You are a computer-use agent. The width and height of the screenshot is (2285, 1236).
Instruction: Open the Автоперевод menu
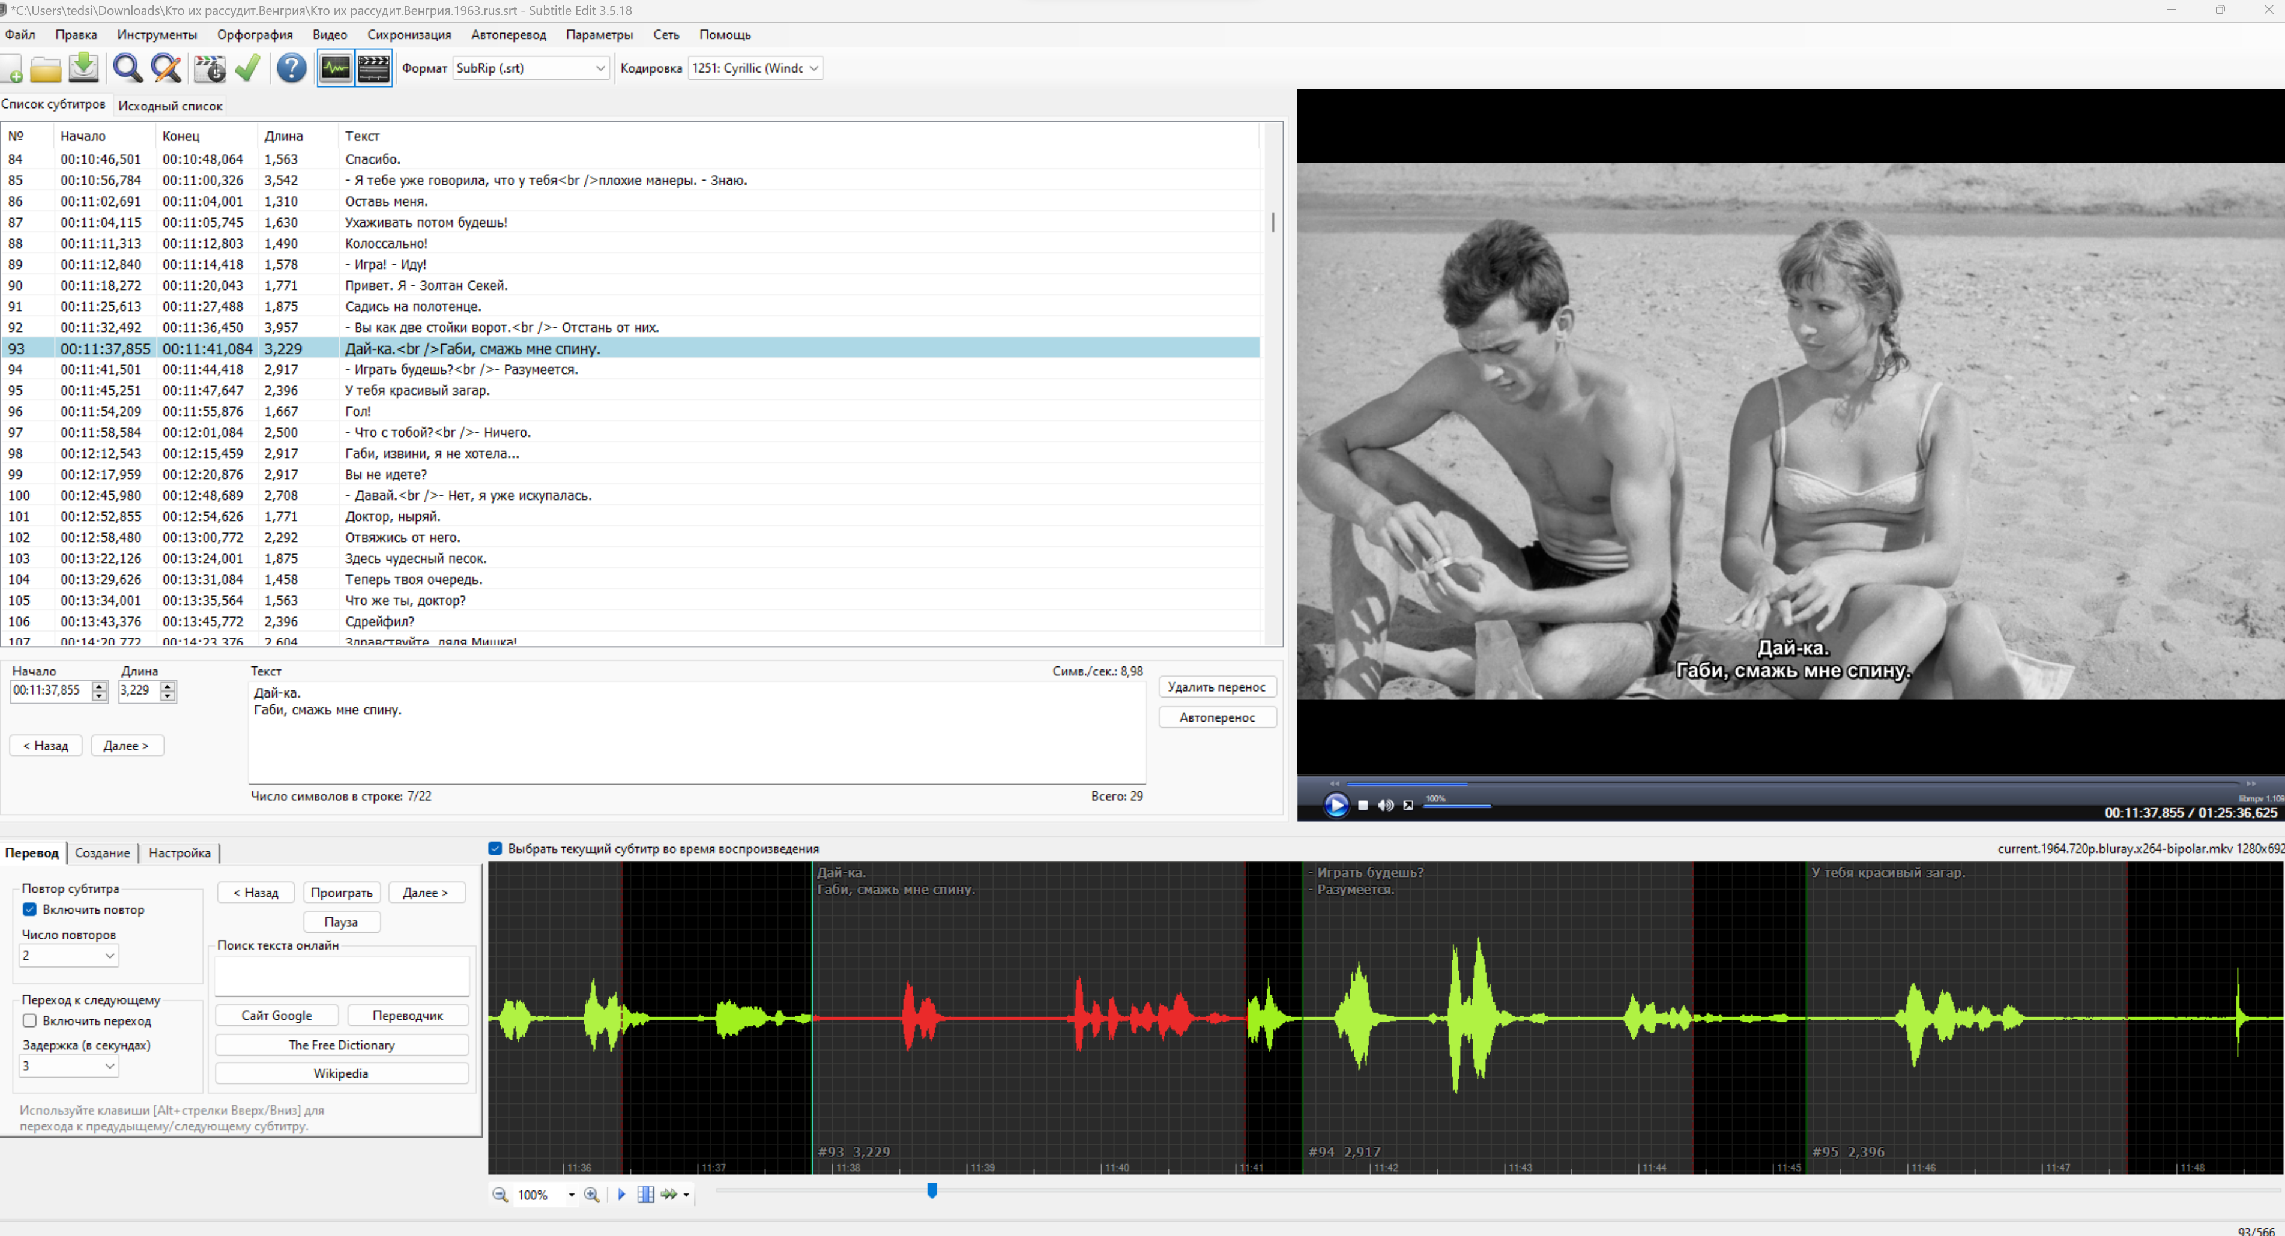509,35
